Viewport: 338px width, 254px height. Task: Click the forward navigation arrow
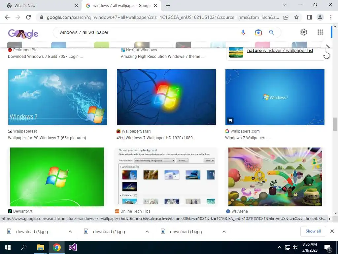point(18,17)
